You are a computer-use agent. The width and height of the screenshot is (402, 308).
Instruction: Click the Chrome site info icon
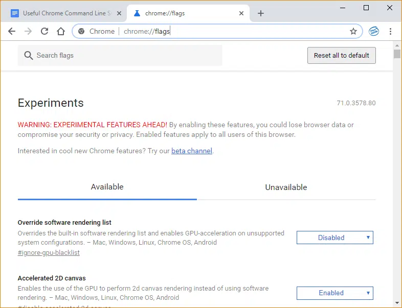[81, 31]
